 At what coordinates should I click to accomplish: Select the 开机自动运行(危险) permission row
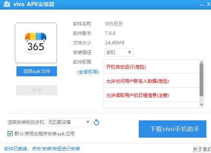152,67
